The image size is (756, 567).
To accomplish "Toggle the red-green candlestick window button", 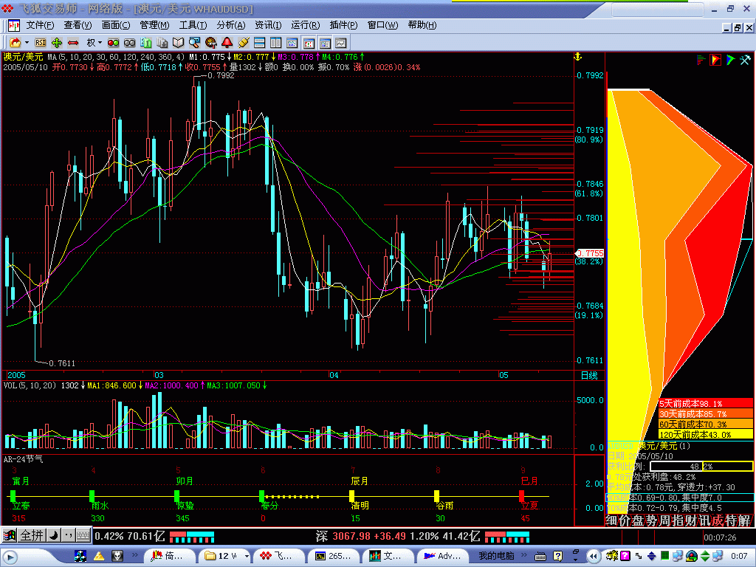I will [309, 43].
